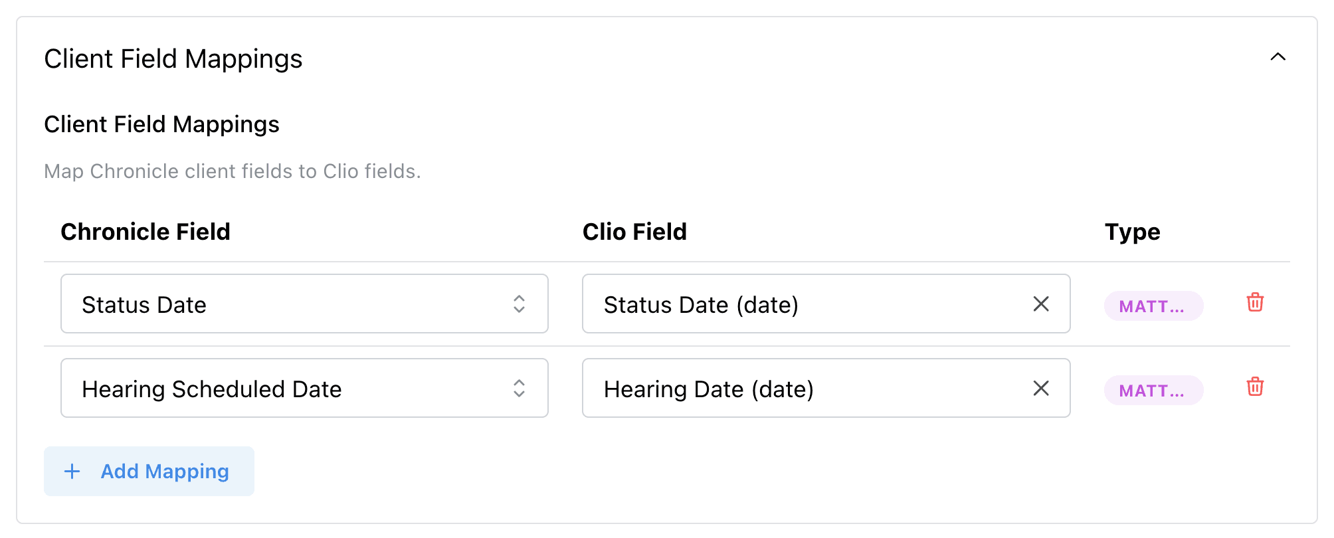Click the plus icon beside Add Mapping

tap(71, 471)
